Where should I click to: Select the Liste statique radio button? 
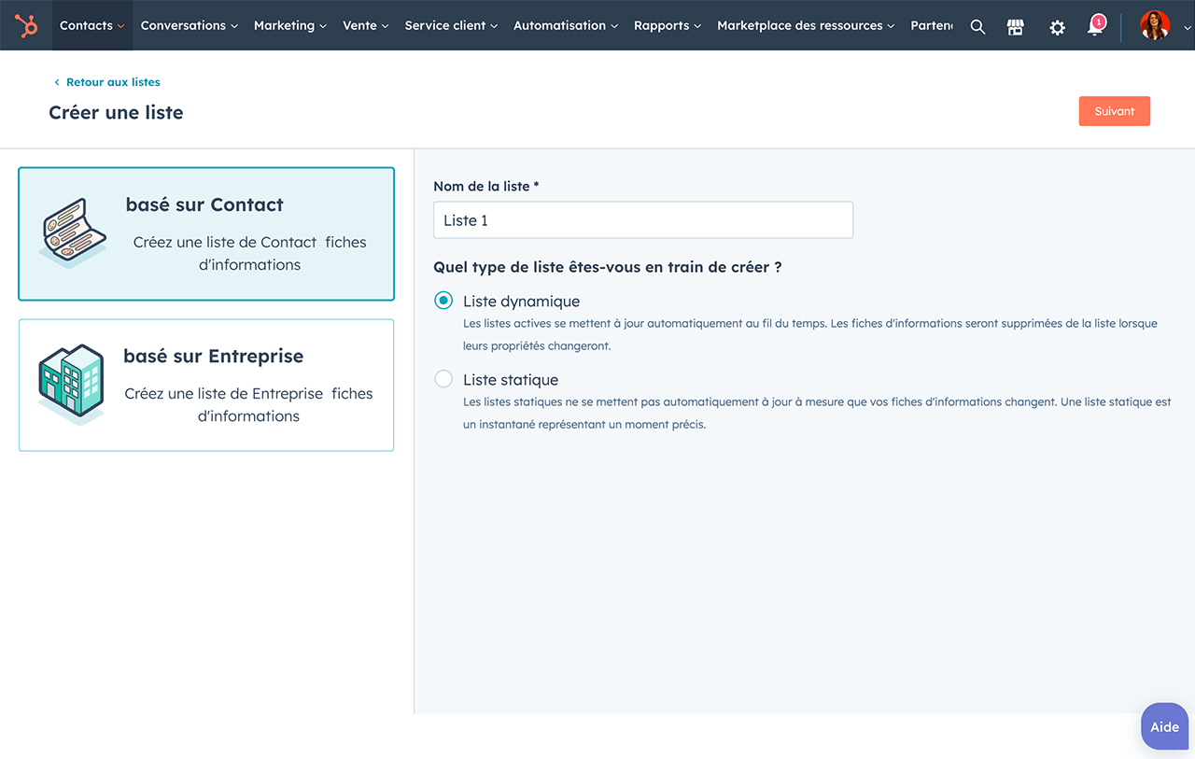coord(444,379)
